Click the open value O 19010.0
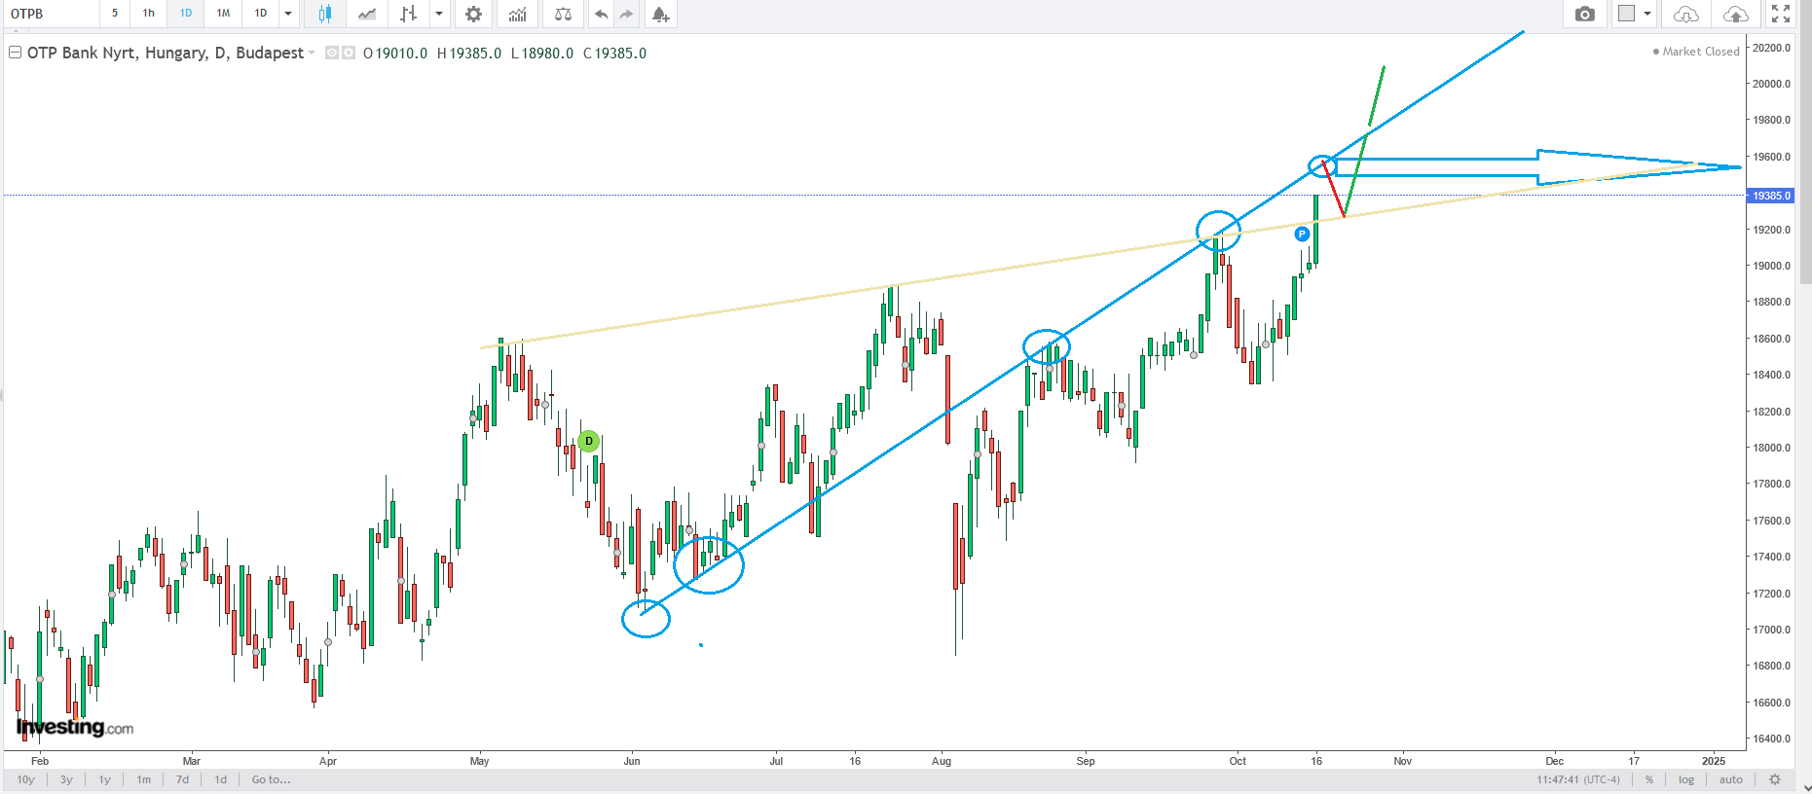Viewport: 1812px width, 794px height. [x=395, y=54]
